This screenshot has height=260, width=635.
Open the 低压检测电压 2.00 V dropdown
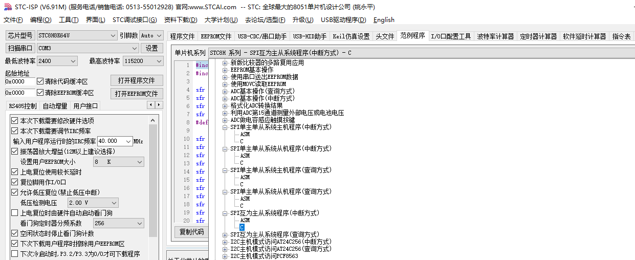pos(93,203)
